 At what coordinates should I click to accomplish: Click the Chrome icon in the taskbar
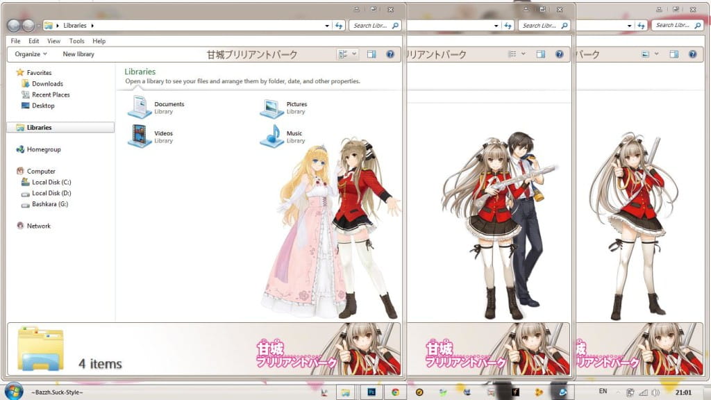(x=395, y=392)
